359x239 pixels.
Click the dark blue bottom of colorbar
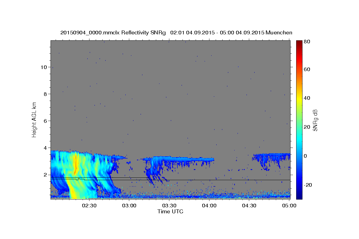click(299, 196)
